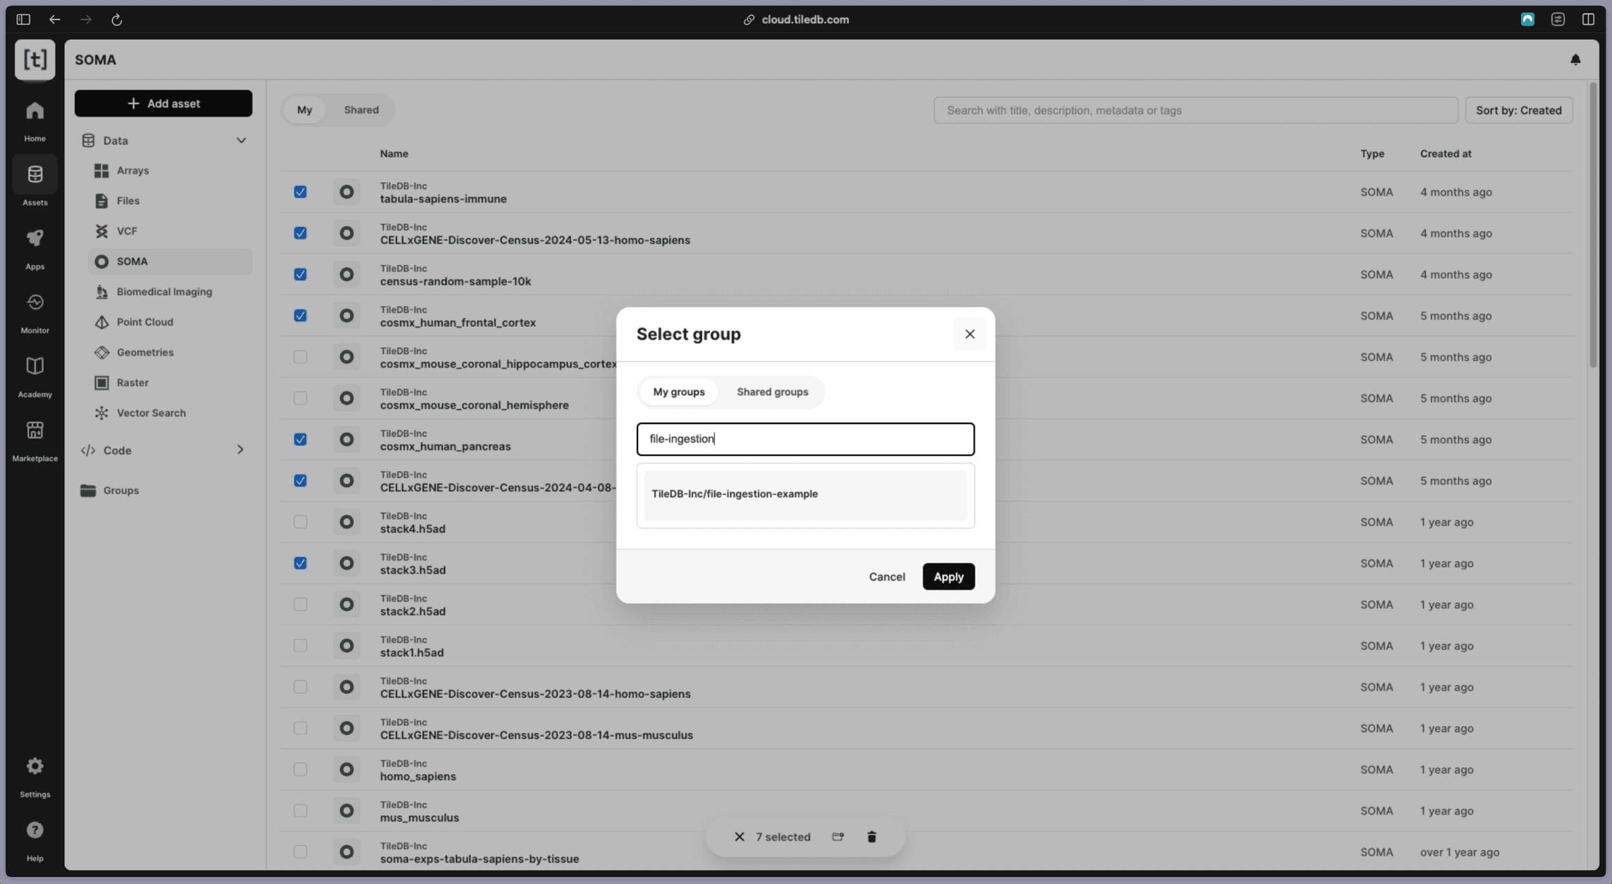Open the Sort by: Created dropdown
Screen dimensions: 1612x884
pos(1518,110)
